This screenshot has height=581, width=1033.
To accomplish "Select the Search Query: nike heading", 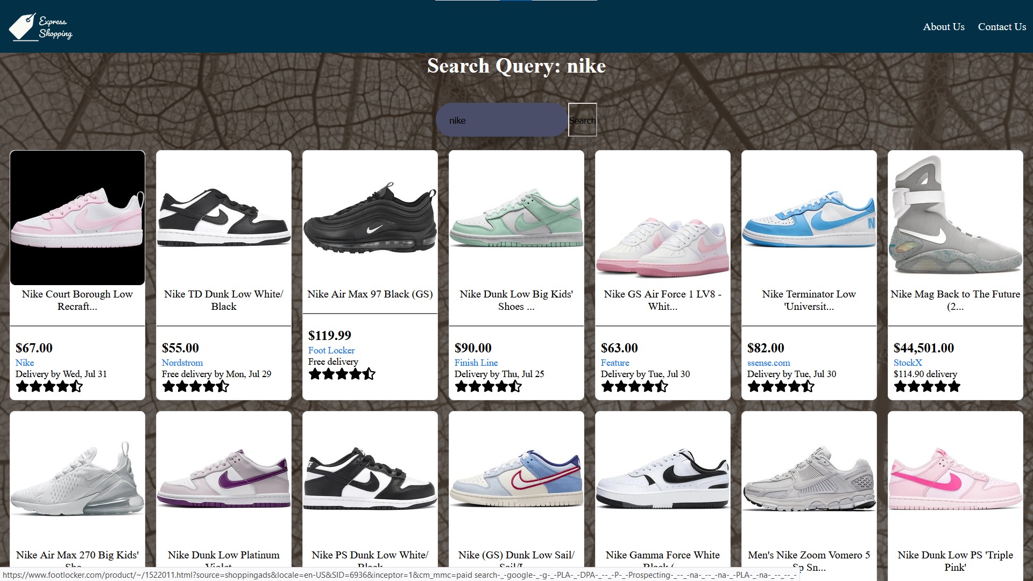I will [516, 66].
